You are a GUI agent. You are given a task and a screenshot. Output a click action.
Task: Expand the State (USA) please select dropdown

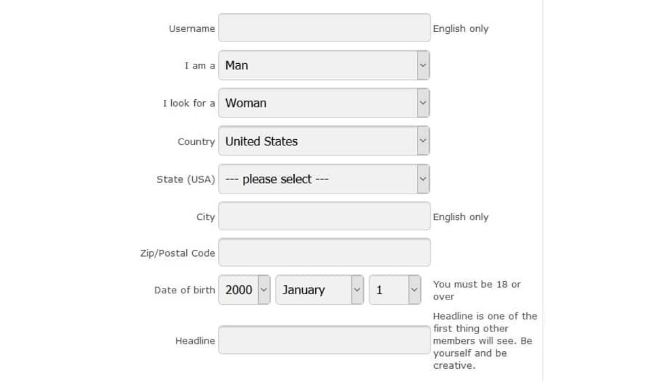[x=324, y=179]
